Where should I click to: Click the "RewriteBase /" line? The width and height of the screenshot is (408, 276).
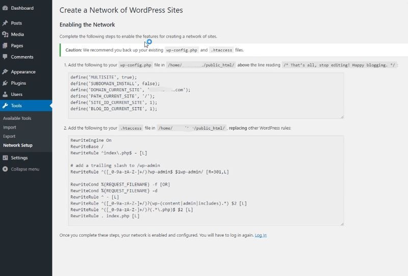[x=87, y=146]
